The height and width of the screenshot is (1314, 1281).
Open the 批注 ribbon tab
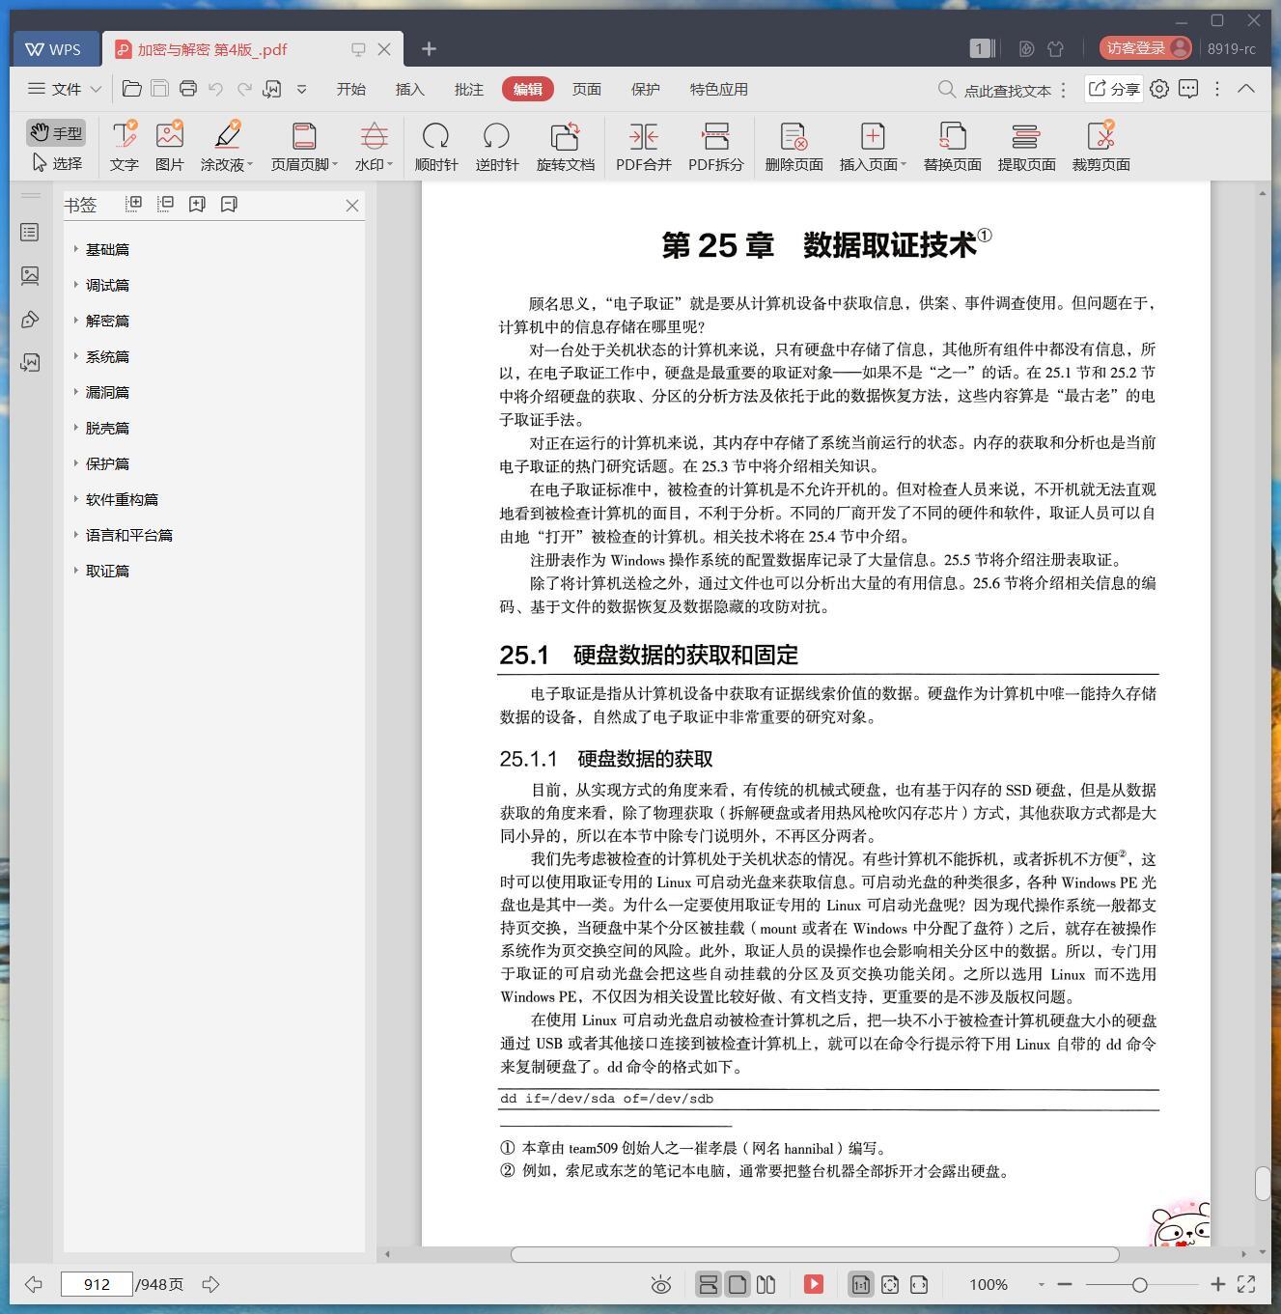coord(468,89)
